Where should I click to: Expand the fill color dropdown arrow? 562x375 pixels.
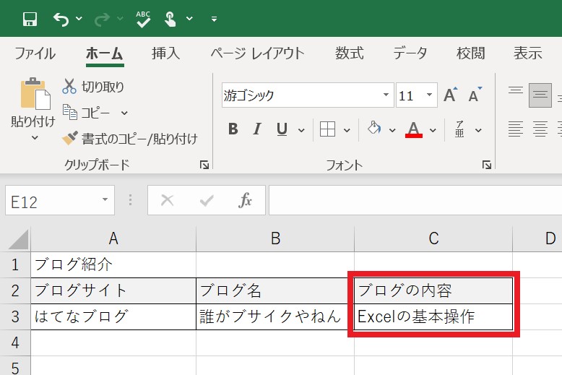(392, 130)
